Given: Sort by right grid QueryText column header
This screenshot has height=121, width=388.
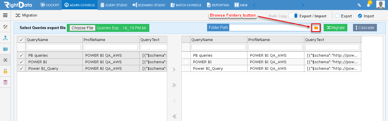Looking at the screenshot, I should pos(333,40).
